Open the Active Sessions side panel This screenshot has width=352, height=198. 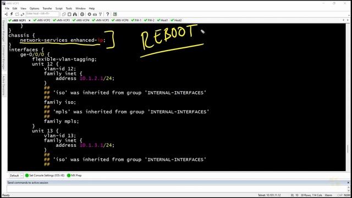(4, 85)
